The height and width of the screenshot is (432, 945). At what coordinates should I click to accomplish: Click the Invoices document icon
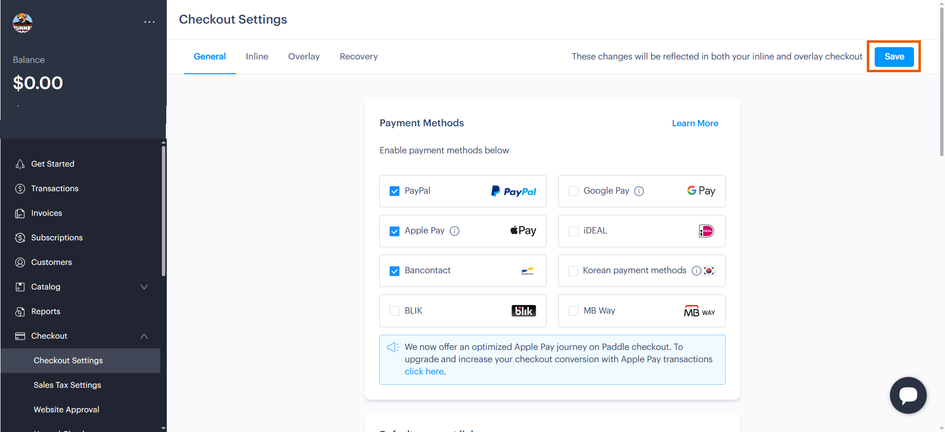coord(20,213)
